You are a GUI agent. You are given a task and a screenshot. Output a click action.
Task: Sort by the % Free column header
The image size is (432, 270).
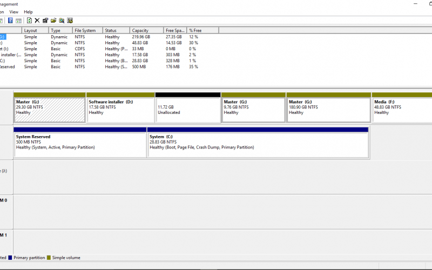tap(203, 30)
